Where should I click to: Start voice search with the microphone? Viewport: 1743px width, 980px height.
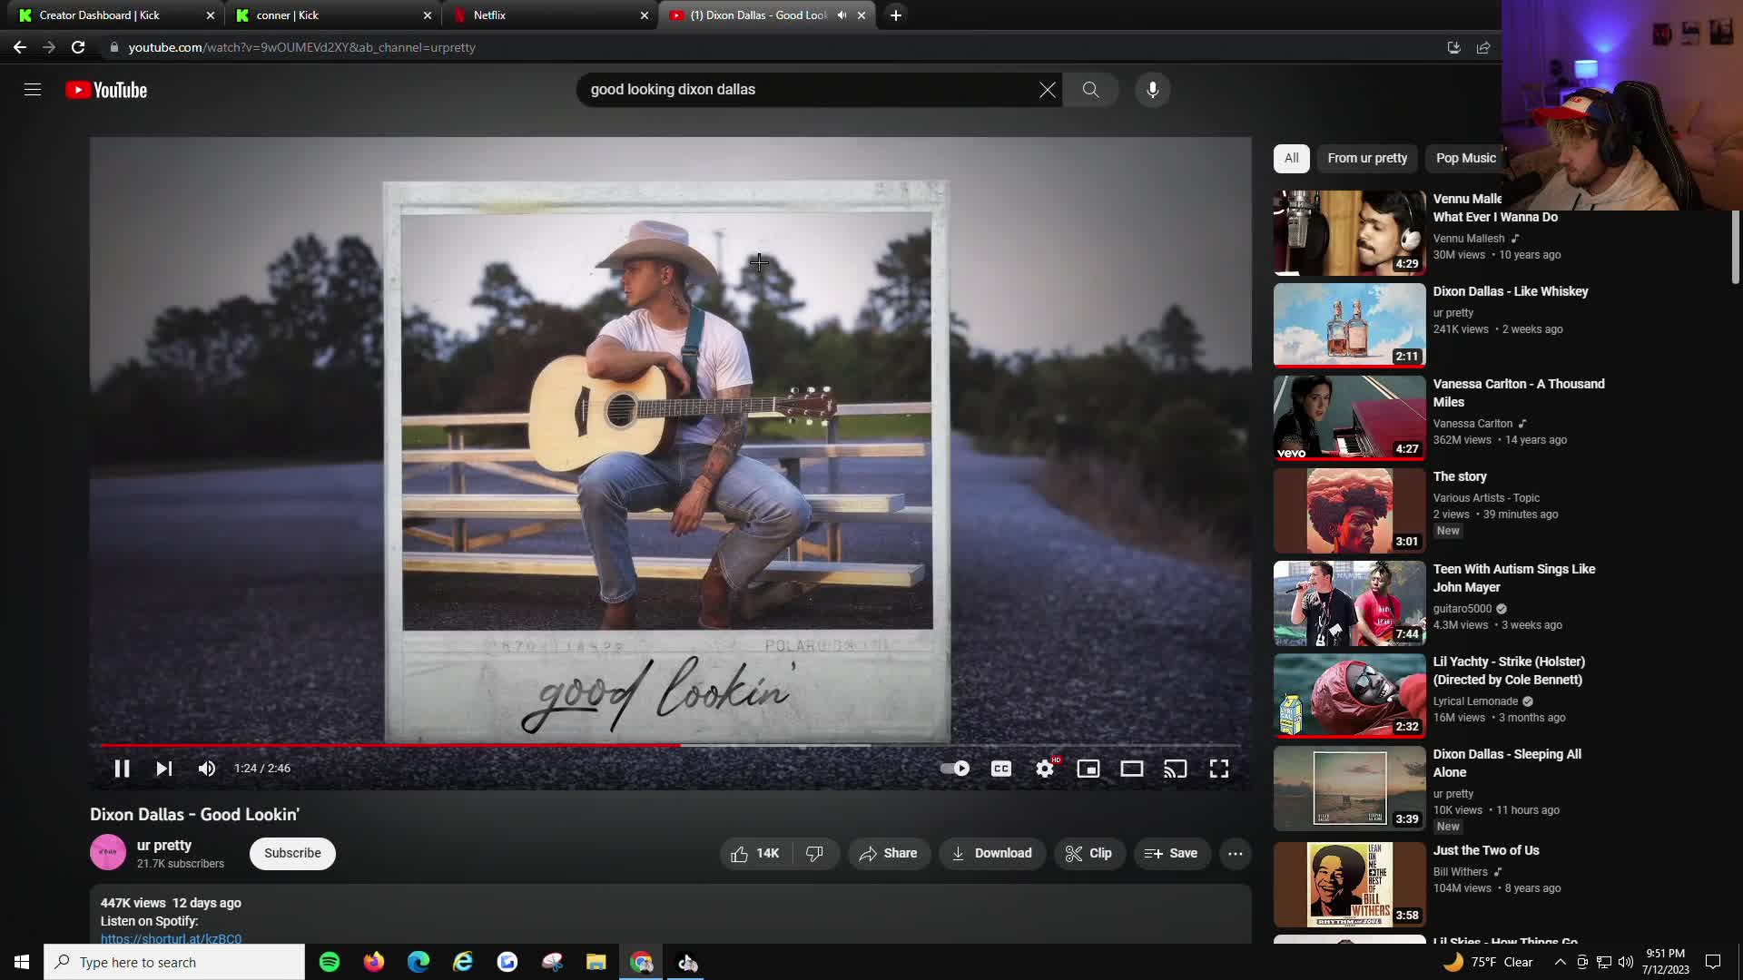1153,90
